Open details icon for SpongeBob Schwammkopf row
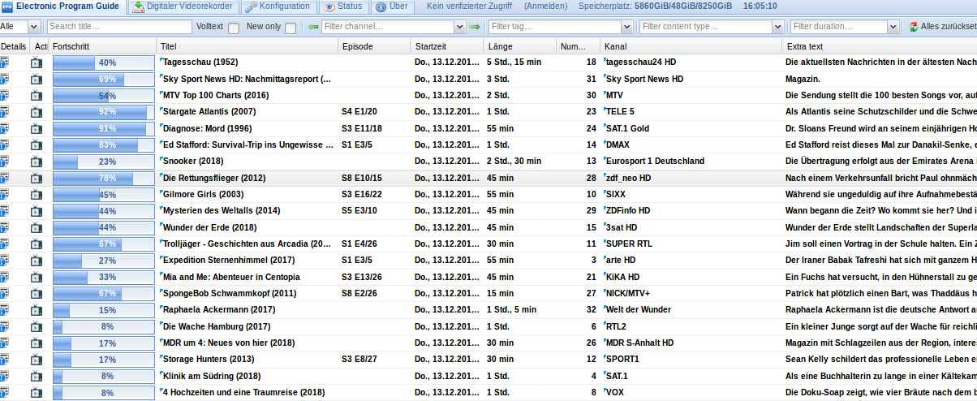The image size is (977, 401). [x=4, y=293]
